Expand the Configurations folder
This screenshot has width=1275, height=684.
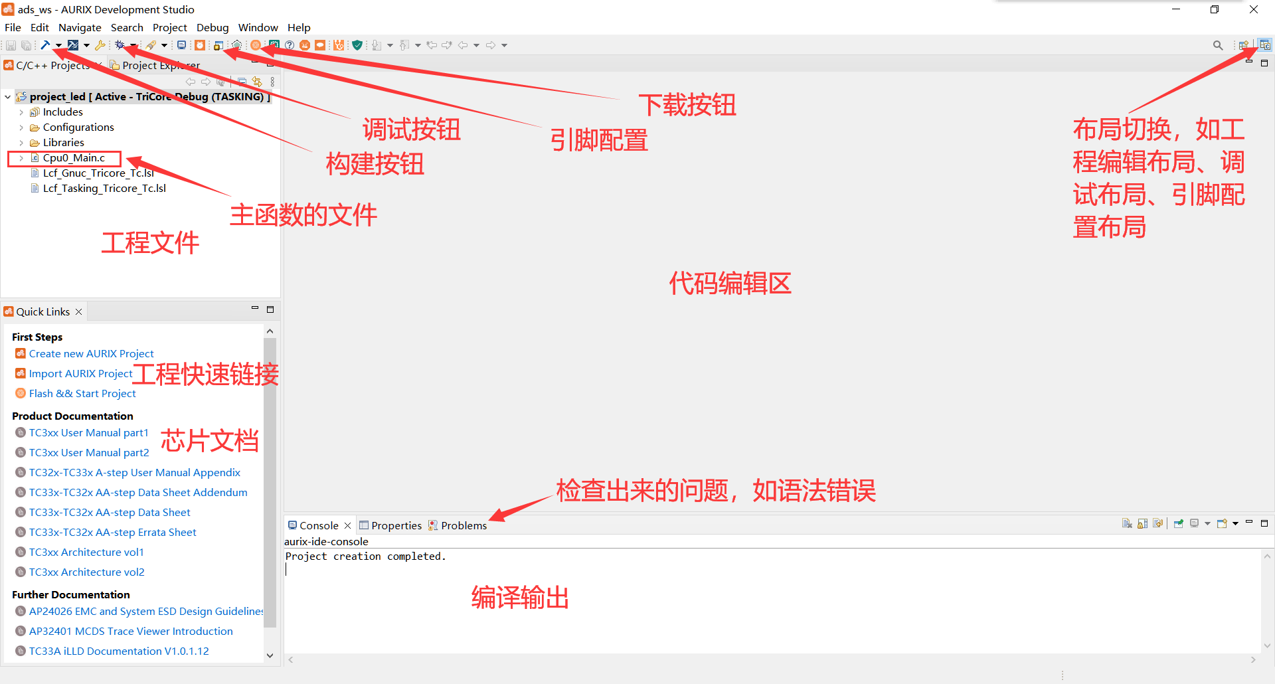21,128
